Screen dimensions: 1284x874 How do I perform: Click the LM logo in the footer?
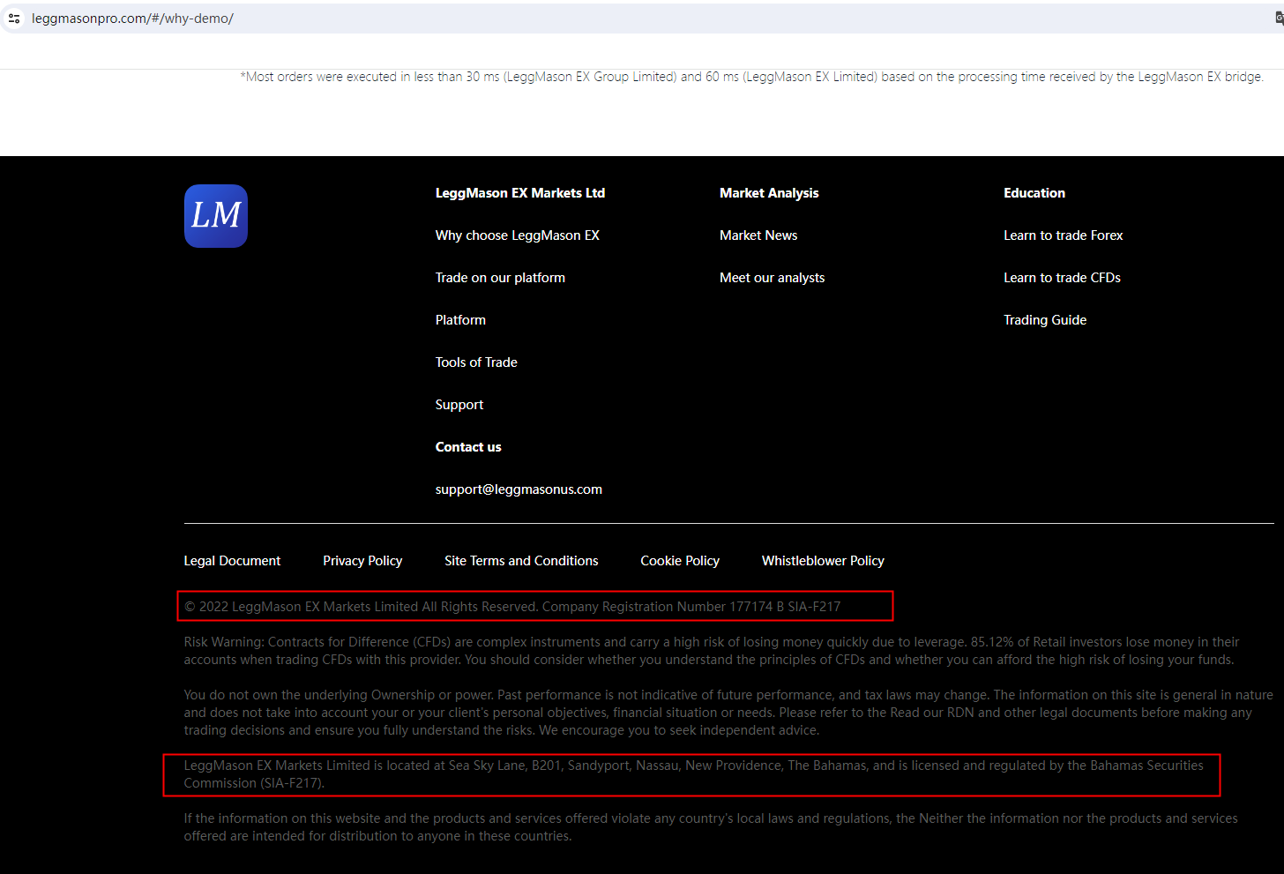pyautogui.click(x=216, y=216)
